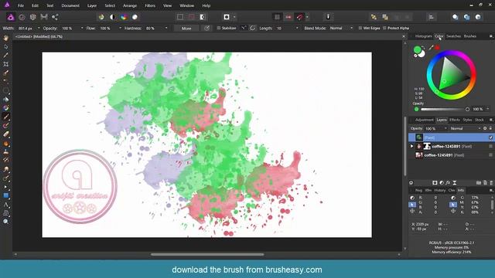
Task: Toggle visibility of selected top Pixel layer
Action: click(x=490, y=137)
